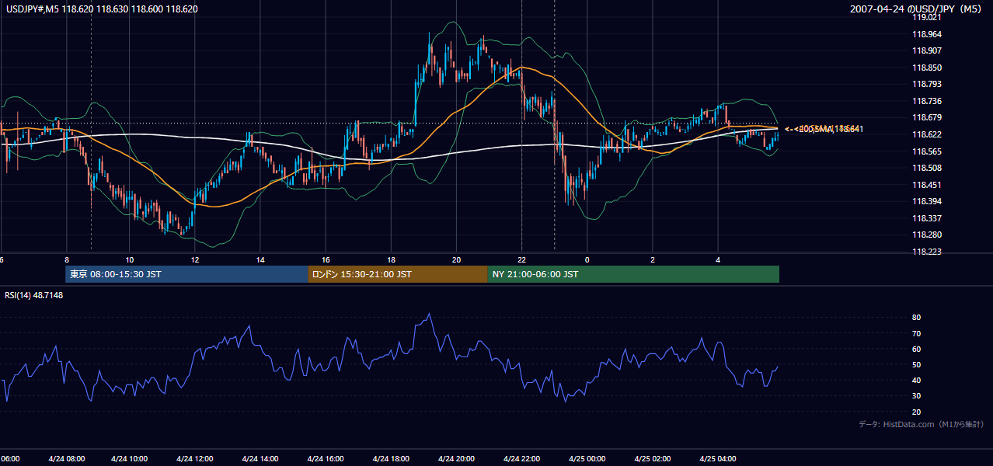
Task: Click price axis label 118.280
Action: point(926,235)
